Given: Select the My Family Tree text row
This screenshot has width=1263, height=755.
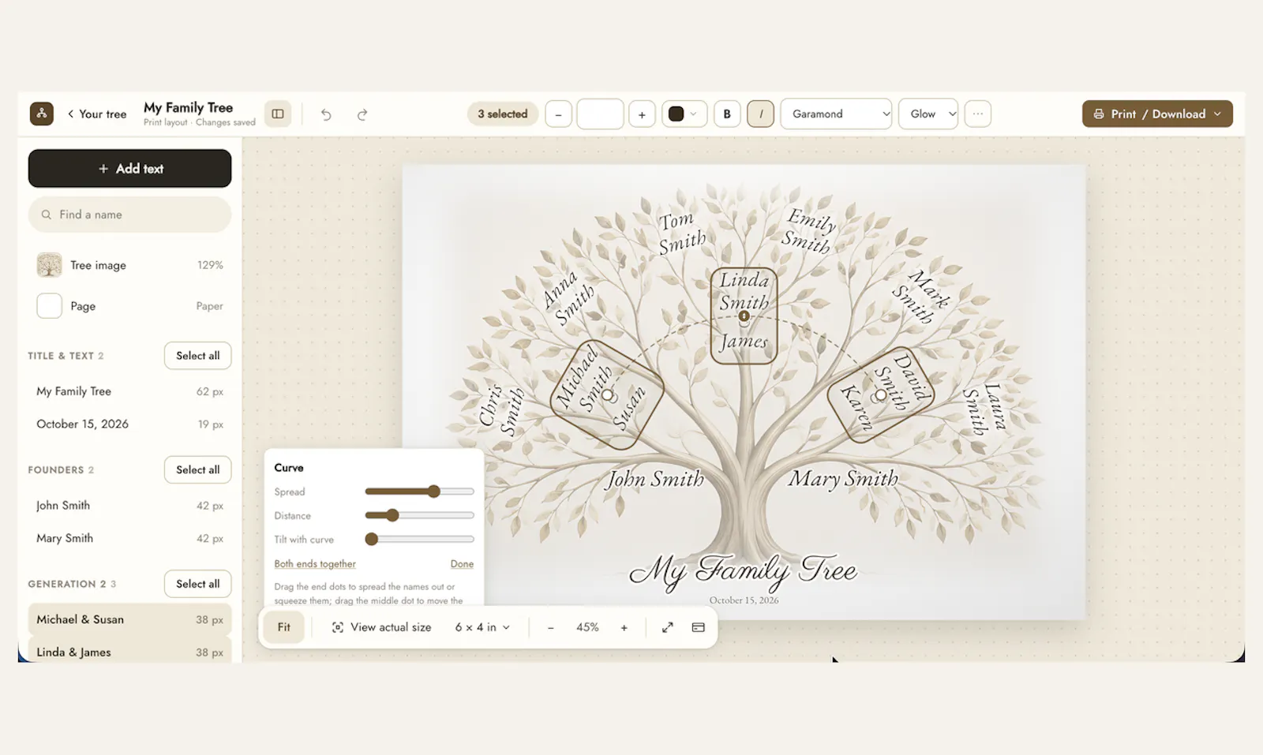Looking at the screenshot, I should coord(130,391).
